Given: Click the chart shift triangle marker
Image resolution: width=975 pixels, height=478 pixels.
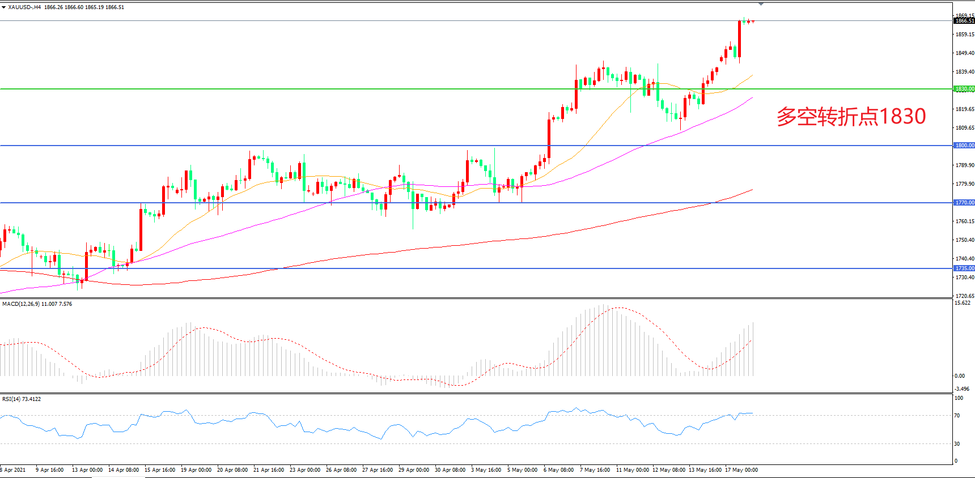Looking at the screenshot, I should 761,4.
